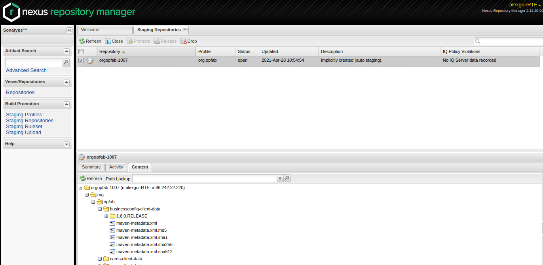Screen dimensions: 543x265
Task: Open Staging Upload link
Action: (23, 132)
